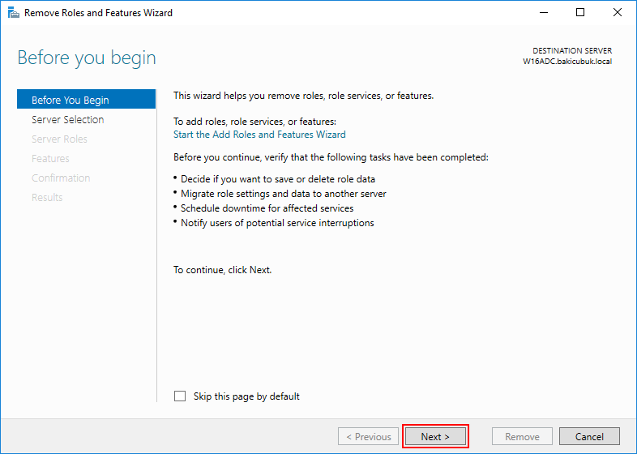Close the wizard with the X button

[618, 13]
